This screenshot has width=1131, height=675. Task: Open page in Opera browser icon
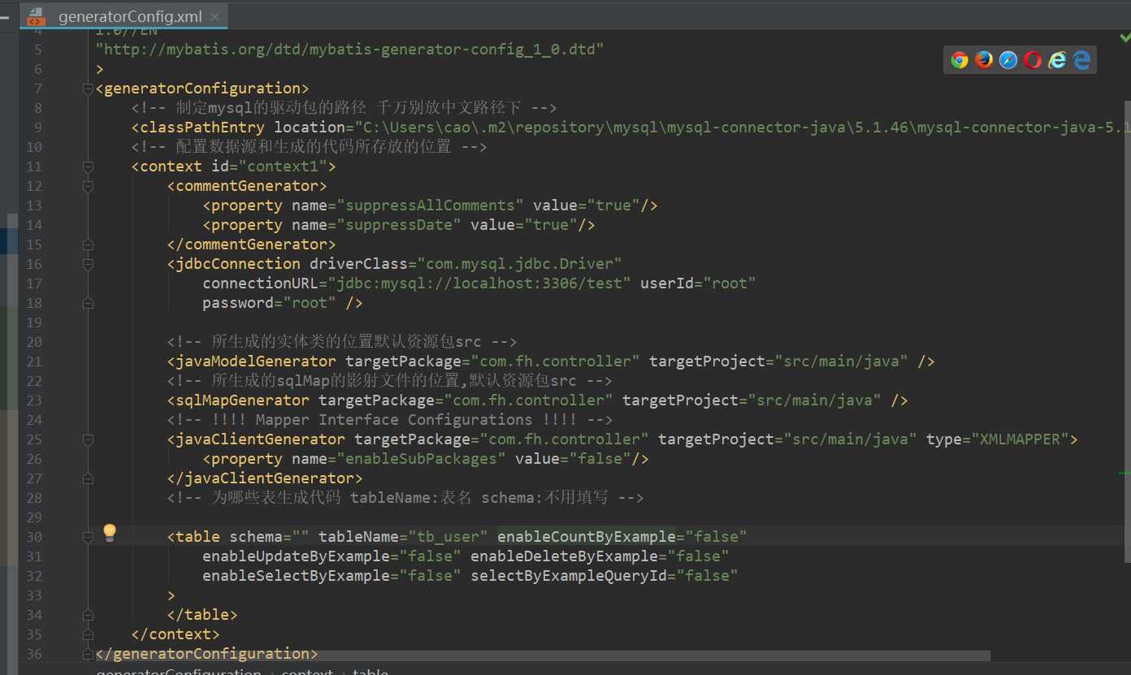pyautogui.click(x=1033, y=60)
